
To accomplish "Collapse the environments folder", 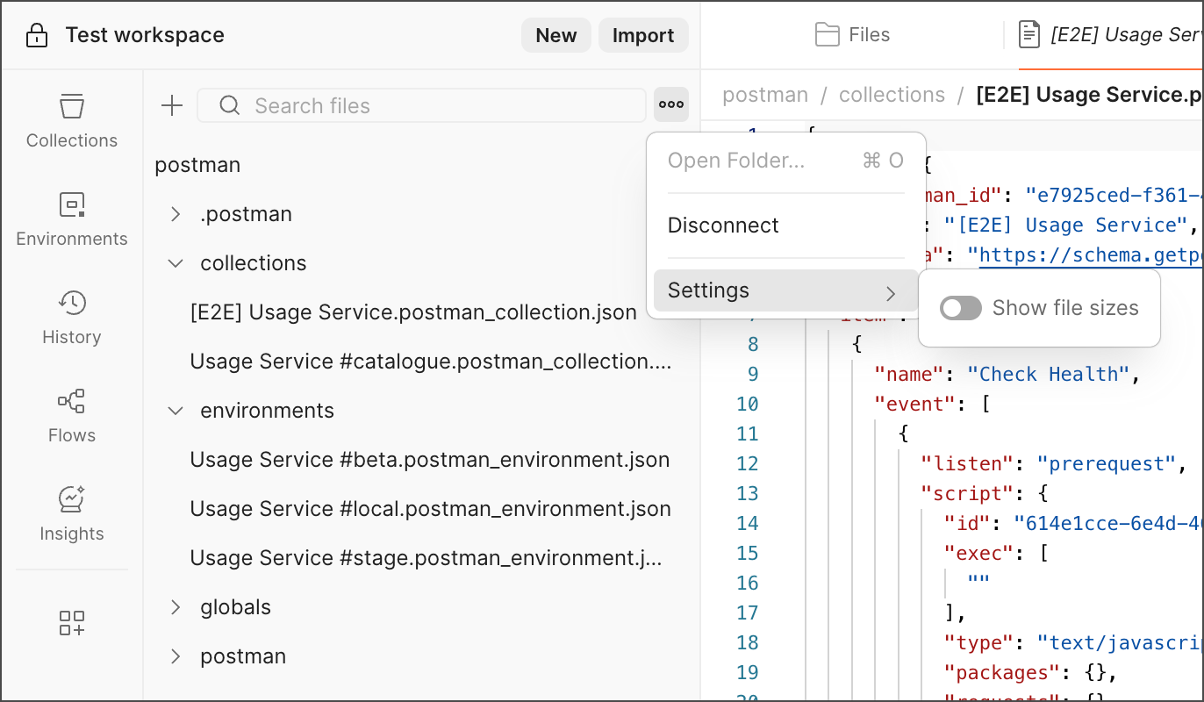I will (176, 411).
